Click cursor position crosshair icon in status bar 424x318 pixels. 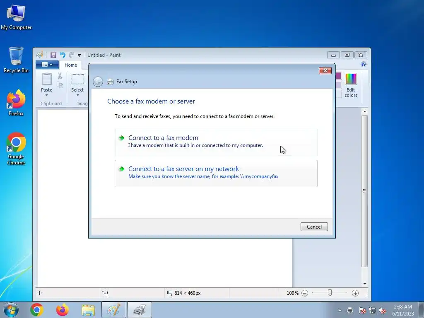click(x=39, y=293)
